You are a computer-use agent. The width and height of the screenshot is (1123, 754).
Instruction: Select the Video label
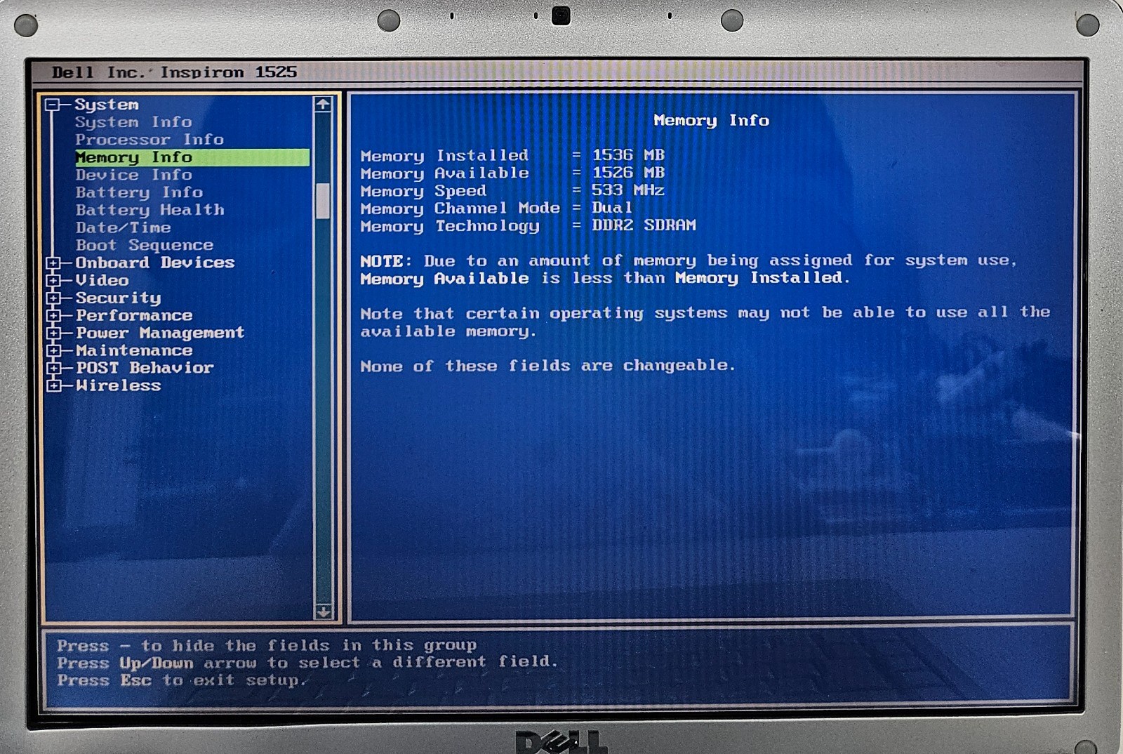[102, 280]
